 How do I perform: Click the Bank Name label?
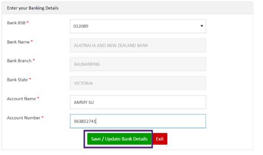point(18,42)
